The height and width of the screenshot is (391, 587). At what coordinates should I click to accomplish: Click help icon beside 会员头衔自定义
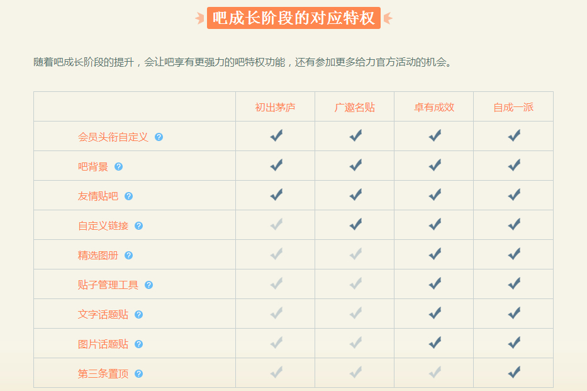[x=159, y=137]
